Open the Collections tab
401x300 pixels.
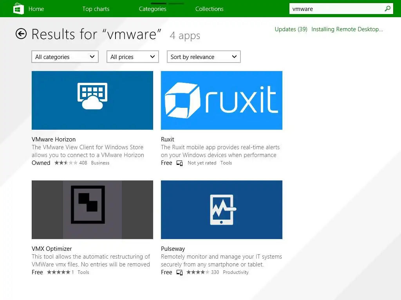tap(210, 9)
